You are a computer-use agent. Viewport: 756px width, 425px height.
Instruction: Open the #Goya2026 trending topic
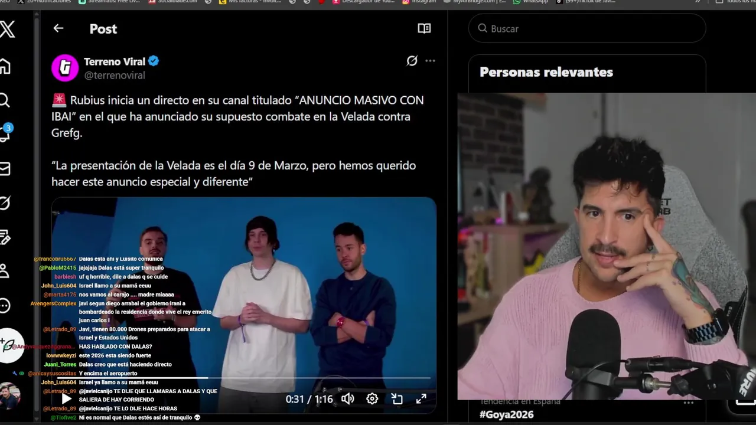pyautogui.click(x=506, y=414)
